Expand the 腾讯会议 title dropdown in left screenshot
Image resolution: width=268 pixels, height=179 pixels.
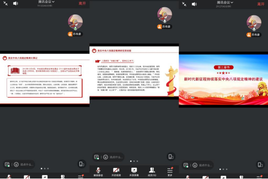pyautogui.click(x=46, y=2)
